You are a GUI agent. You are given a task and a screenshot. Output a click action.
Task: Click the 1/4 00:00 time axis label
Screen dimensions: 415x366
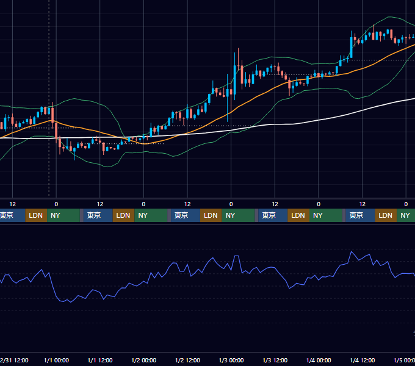[319, 360]
